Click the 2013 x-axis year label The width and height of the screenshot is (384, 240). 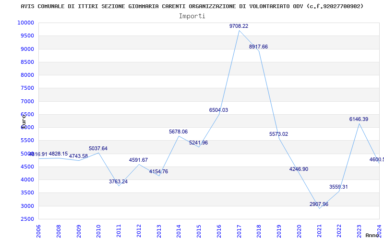pyautogui.click(x=159, y=231)
